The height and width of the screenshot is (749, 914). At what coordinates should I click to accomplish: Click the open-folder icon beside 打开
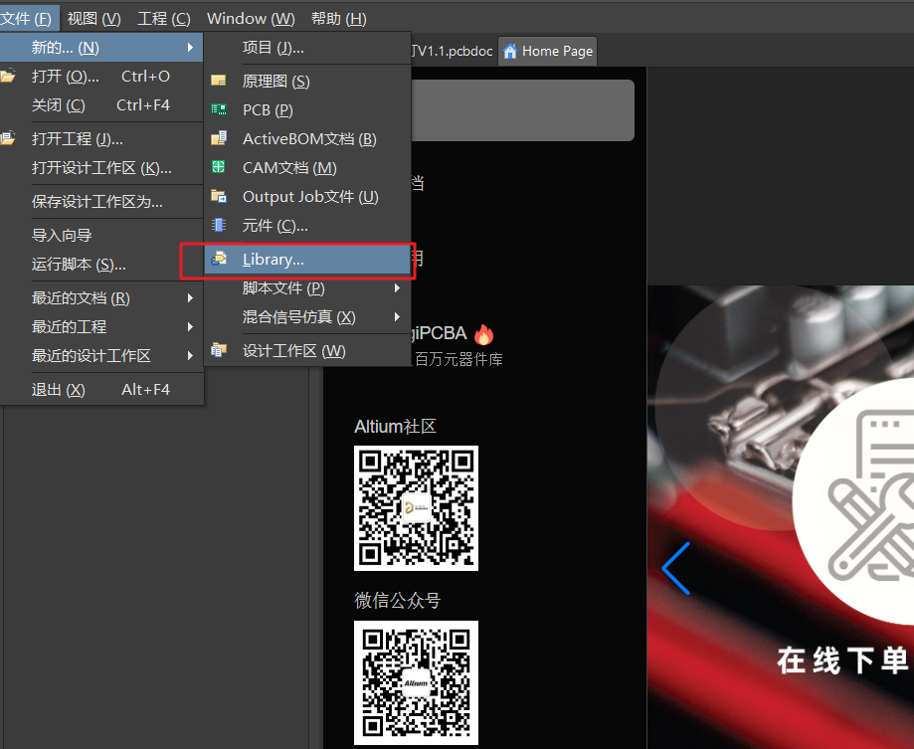point(8,76)
